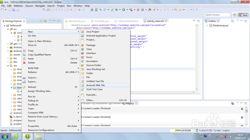
Task: Expand RelativeLayout in Outline
Action: click(x=207, y=25)
